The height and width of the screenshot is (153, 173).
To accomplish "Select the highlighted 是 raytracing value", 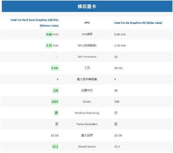I will [x=56, y=113].
